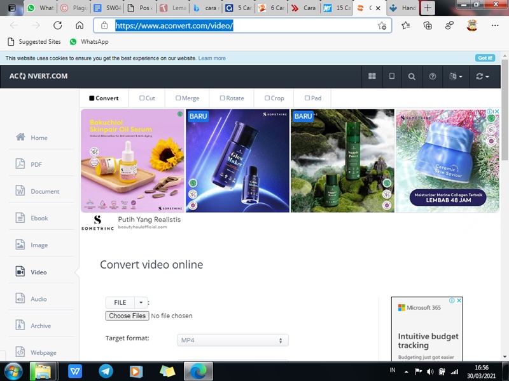Expand the language translate dropdown in header
Viewport: 509px width, 381px height.
[456, 76]
